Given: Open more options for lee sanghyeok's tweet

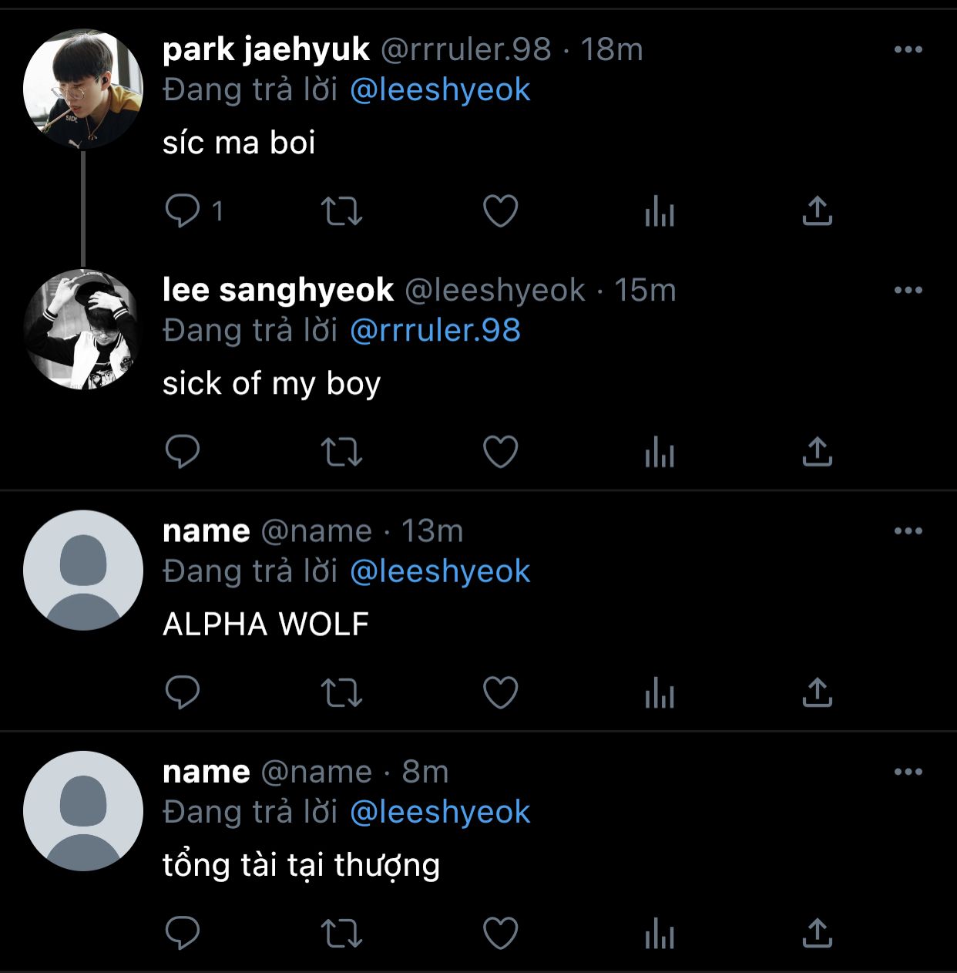Looking at the screenshot, I should tap(908, 290).
